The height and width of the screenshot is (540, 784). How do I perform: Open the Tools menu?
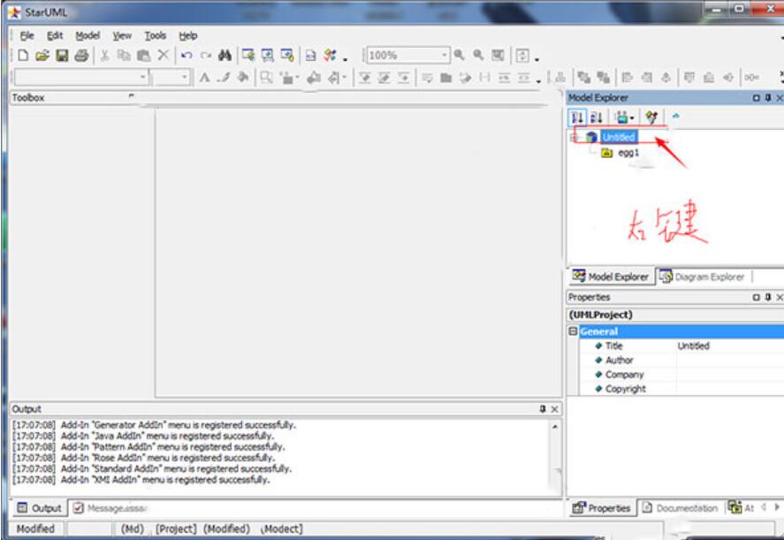coord(155,35)
